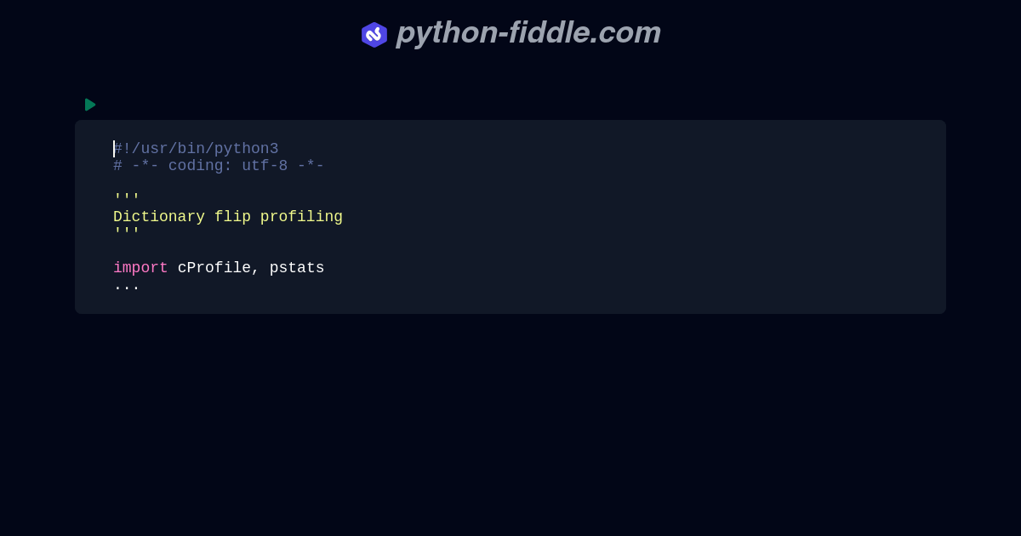Click the shebang line #!/usr/bin/python3
The image size is (1021, 536).
pyautogui.click(x=196, y=148)
